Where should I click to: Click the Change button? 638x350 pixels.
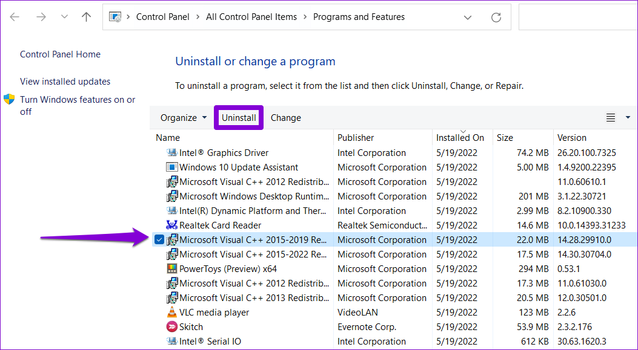286,118
